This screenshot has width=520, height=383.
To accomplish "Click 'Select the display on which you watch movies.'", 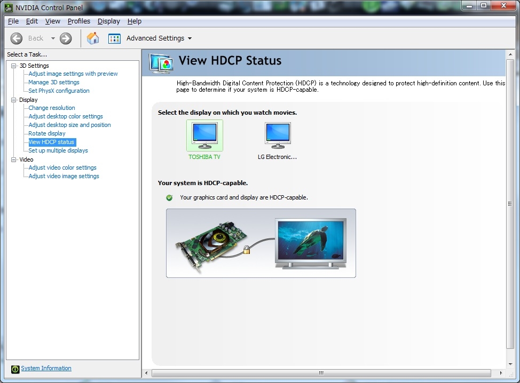I will click(x=227, y=113).
